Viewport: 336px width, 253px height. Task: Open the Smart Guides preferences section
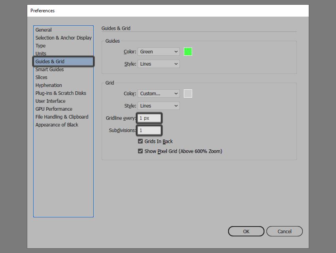coord(49,70)
